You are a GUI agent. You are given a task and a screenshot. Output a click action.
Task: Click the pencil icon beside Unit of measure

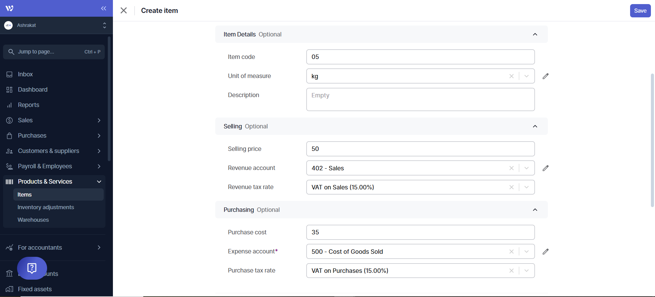tap(545, 76)
